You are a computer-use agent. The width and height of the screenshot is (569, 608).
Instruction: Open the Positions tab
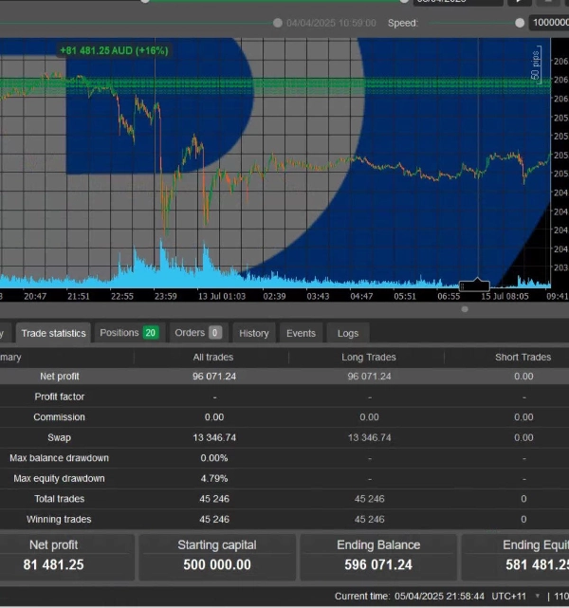click(x=128, y=333)
